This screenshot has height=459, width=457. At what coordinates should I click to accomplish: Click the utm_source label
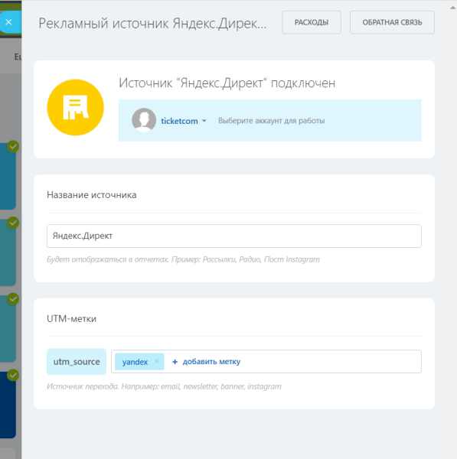(x=77, y=362)
